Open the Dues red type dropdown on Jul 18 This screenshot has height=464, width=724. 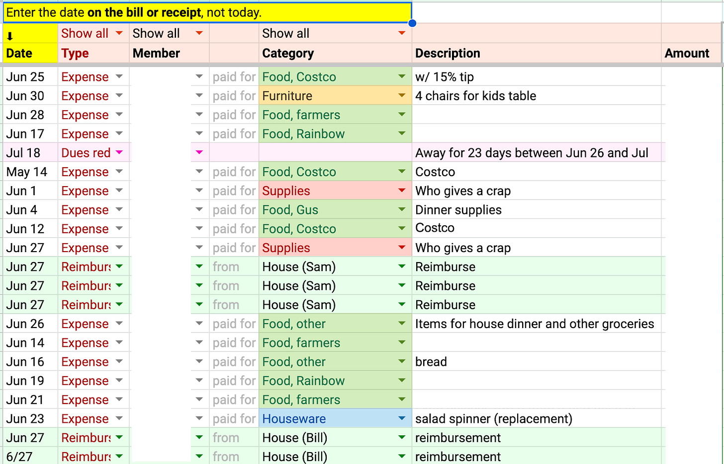(119, 152)
